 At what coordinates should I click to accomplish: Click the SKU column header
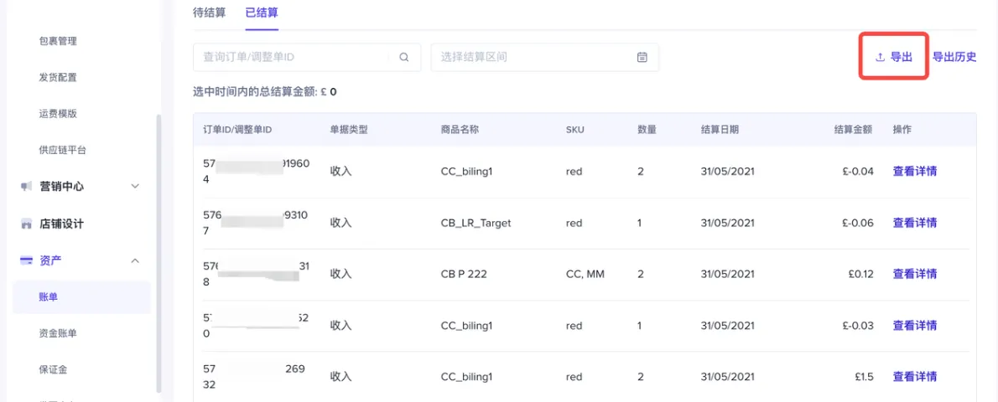(574, 130)
